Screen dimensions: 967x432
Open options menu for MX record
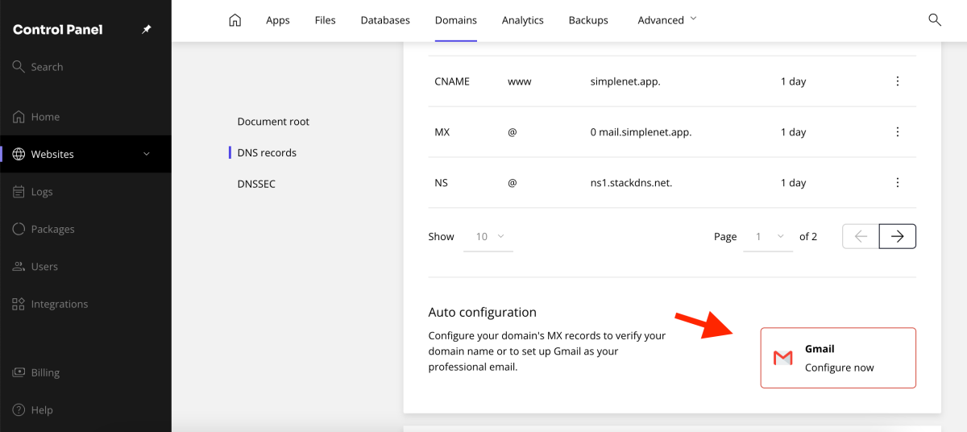pyautogui.click(x=898, y=132)
